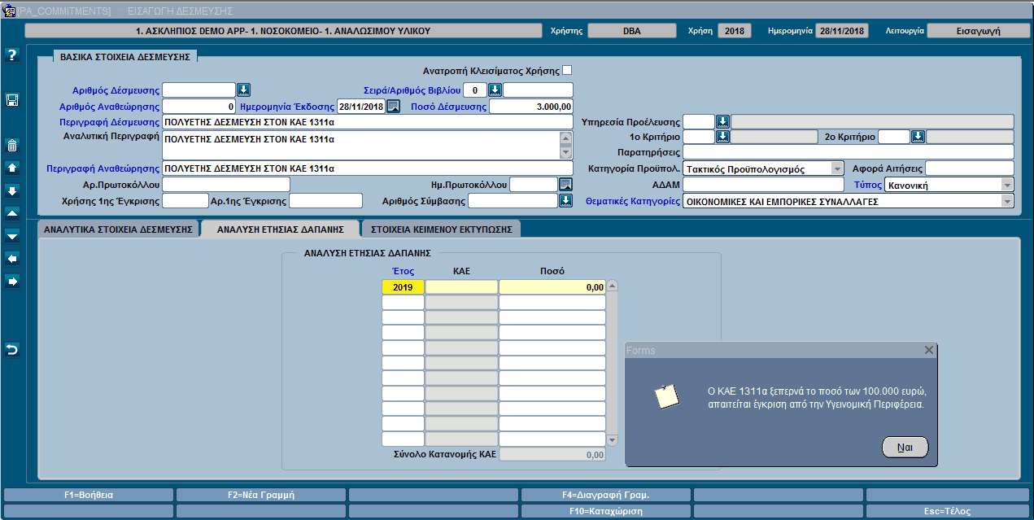Click the Αρ.1ης Έγκρισης input field
The height and width of the screenshot is (520, 1034).
pyautogui.click(x=325, y=200)
